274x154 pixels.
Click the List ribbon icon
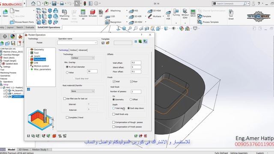101,13
